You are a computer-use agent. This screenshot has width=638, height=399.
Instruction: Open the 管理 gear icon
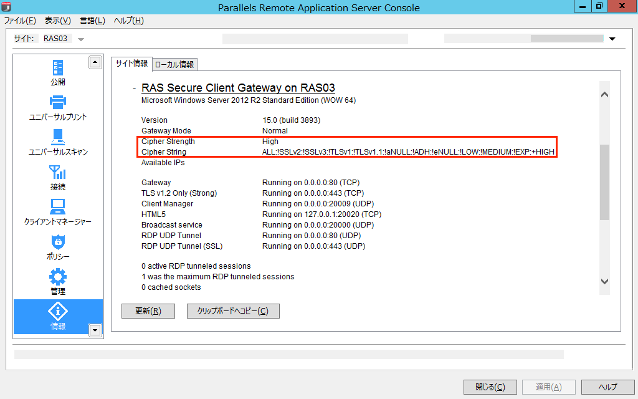click(x=58, y=276)
